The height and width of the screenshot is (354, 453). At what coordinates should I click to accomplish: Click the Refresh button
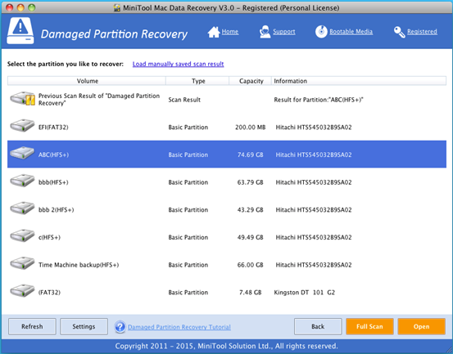click(32, 327)
